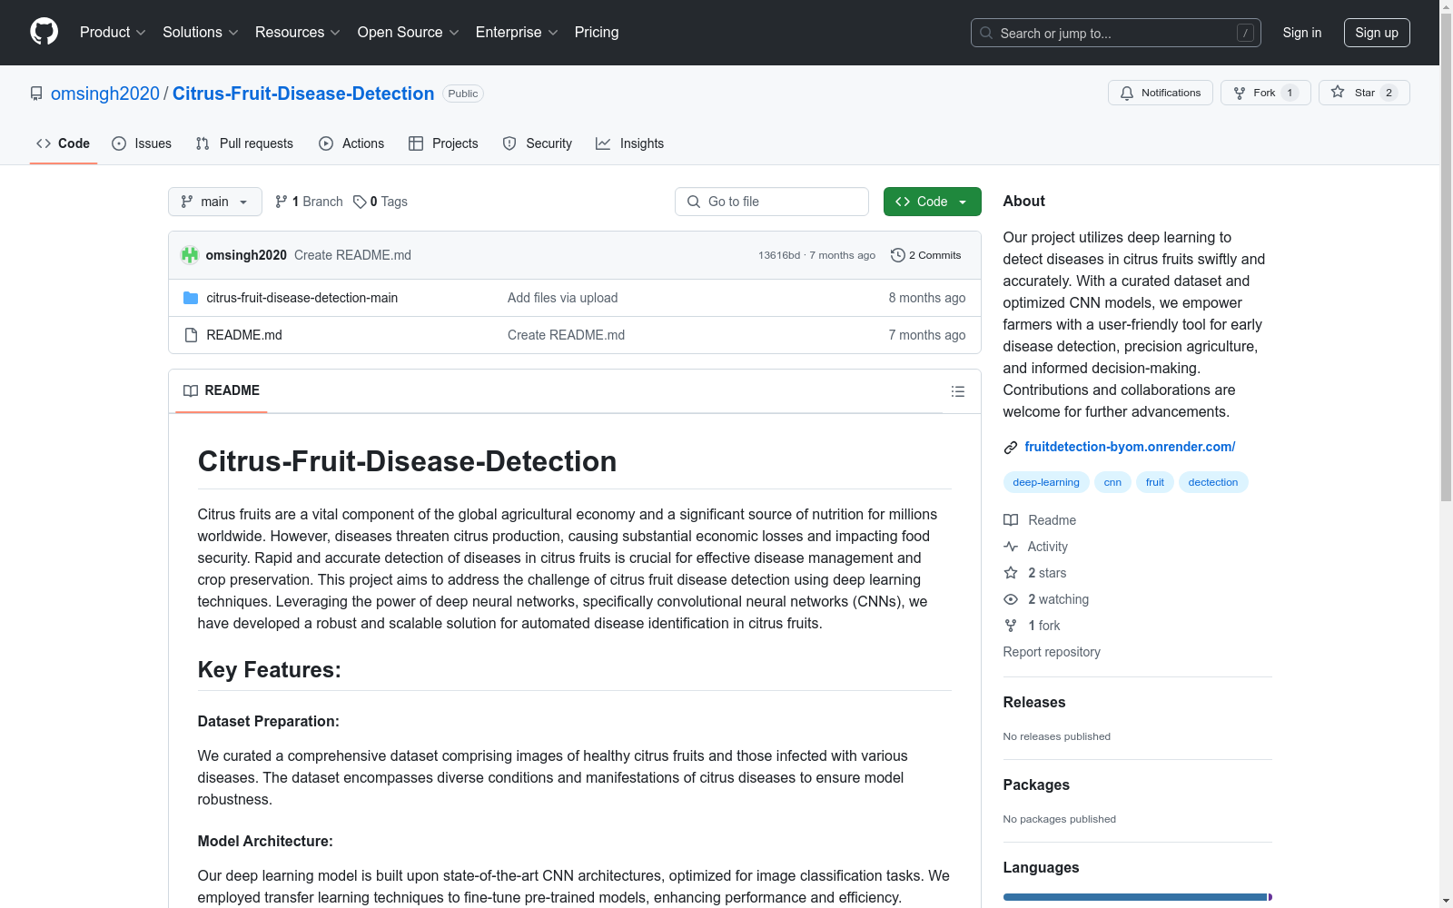Click the branch icon next to 1 Branch

pyautogui.click(x=282, y=202)
